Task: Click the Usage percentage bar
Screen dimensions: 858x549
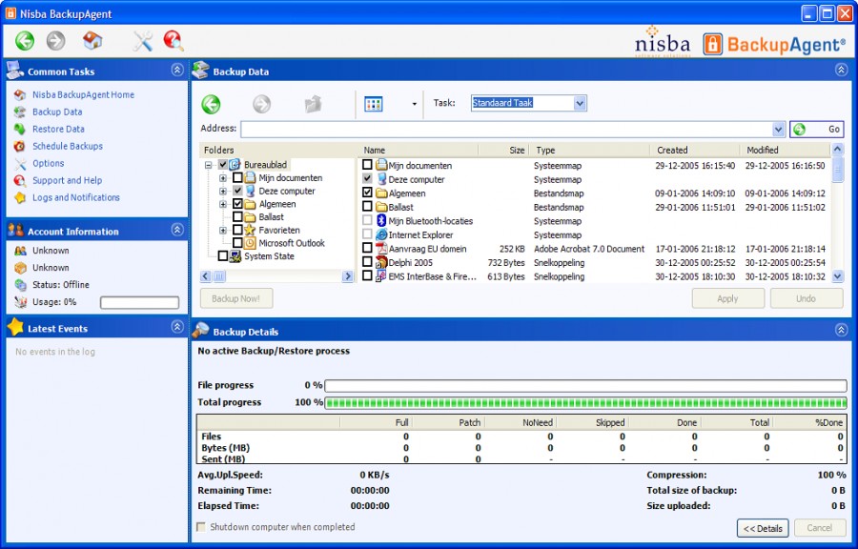Action: tap(139, 303)
